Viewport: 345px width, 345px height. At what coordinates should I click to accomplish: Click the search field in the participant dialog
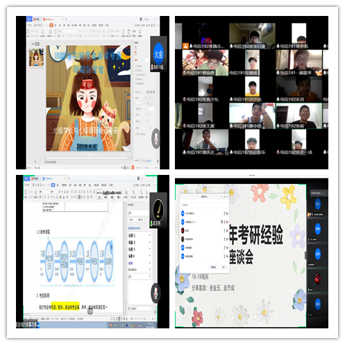coord(205,205)
